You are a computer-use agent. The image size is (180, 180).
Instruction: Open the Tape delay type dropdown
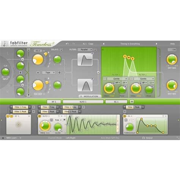49,73
